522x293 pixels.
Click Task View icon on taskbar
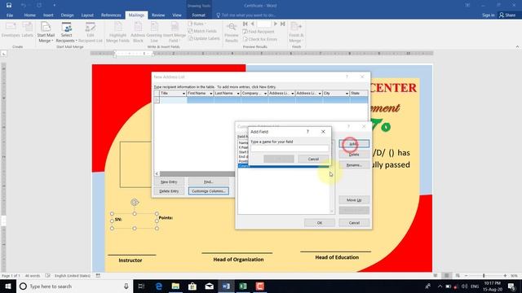[141, 286]
